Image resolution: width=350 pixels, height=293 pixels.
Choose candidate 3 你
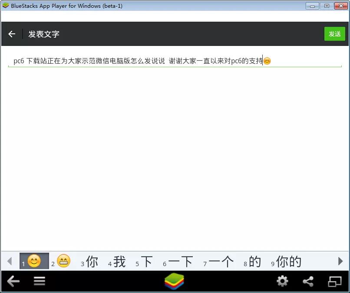pyautogui.click(x=89, y=261)
